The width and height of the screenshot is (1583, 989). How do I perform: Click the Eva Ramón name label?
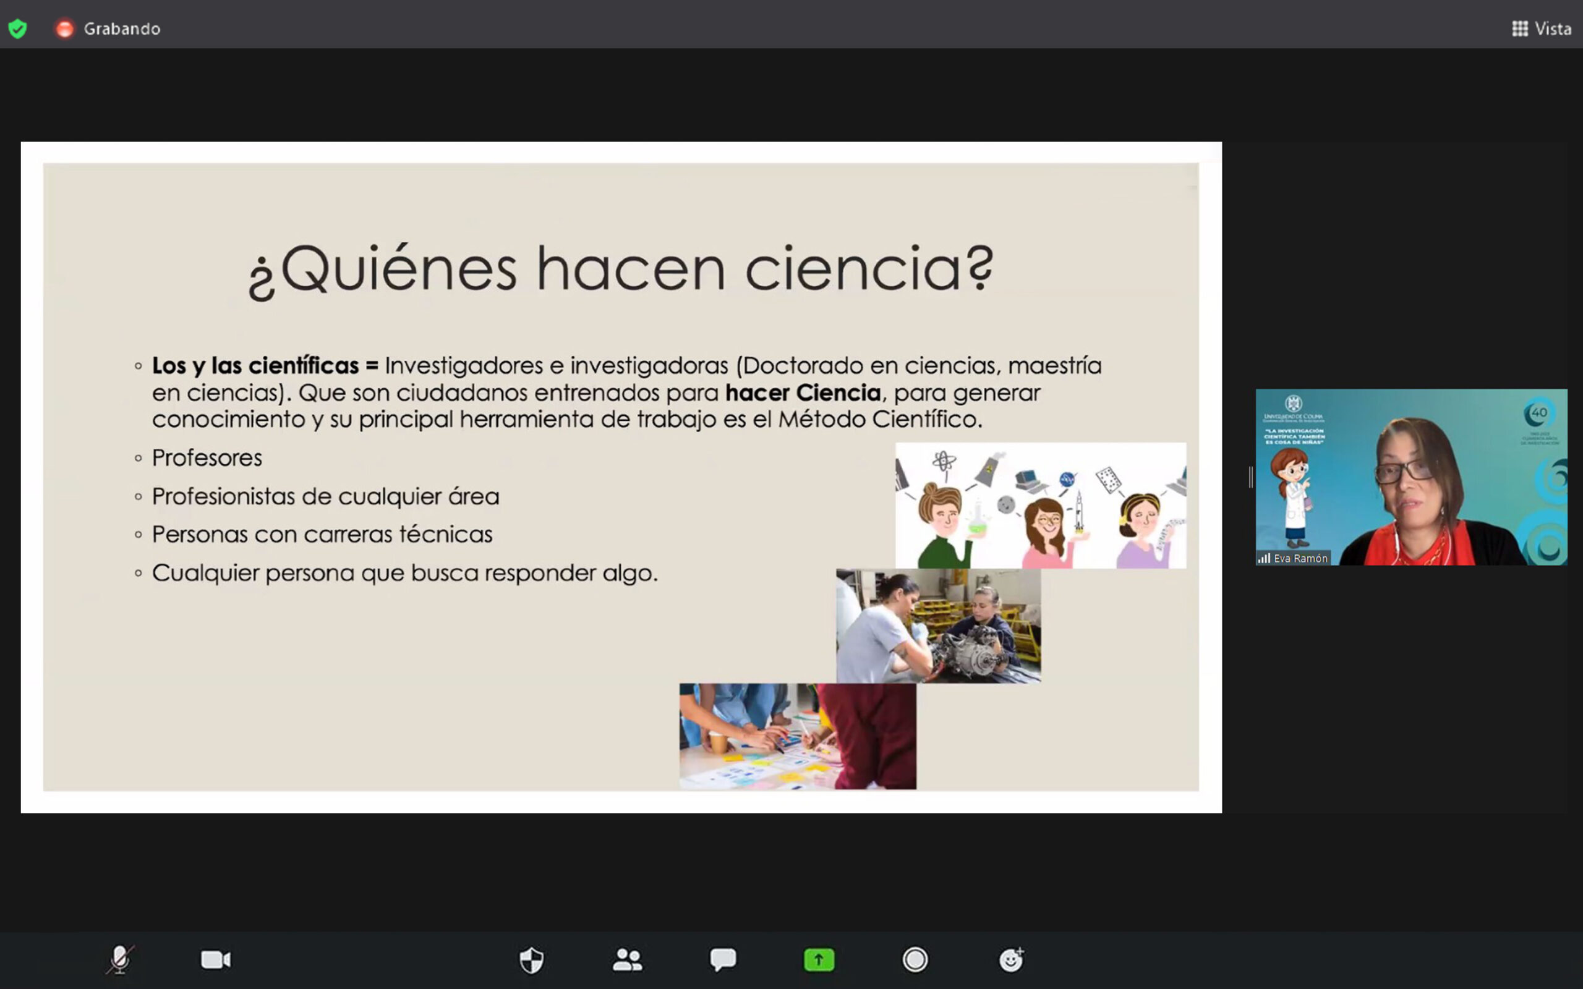point(1300,558)
